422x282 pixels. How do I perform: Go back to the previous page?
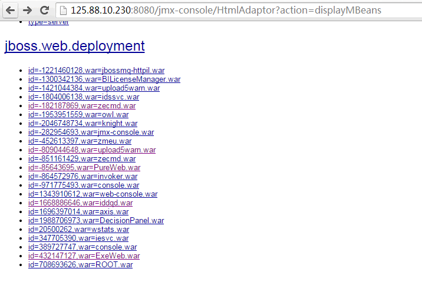click(x=10, y=10)
